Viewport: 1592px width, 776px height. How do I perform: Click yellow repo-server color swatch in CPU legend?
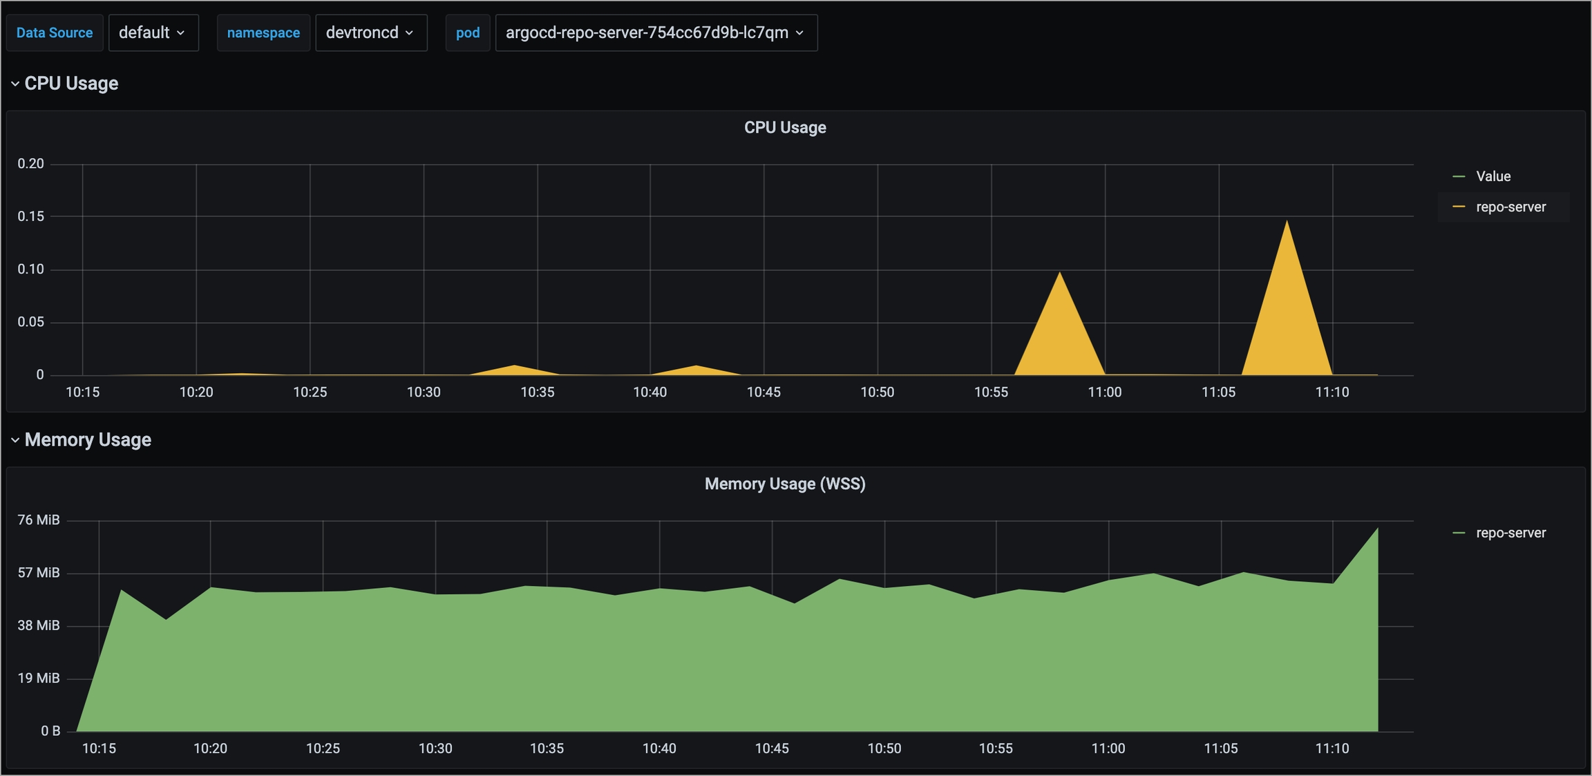pos(1459,207)
